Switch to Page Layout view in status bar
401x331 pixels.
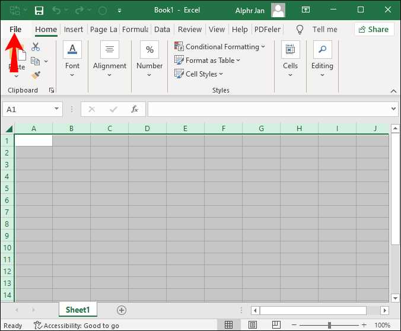[x=253, y=325]
